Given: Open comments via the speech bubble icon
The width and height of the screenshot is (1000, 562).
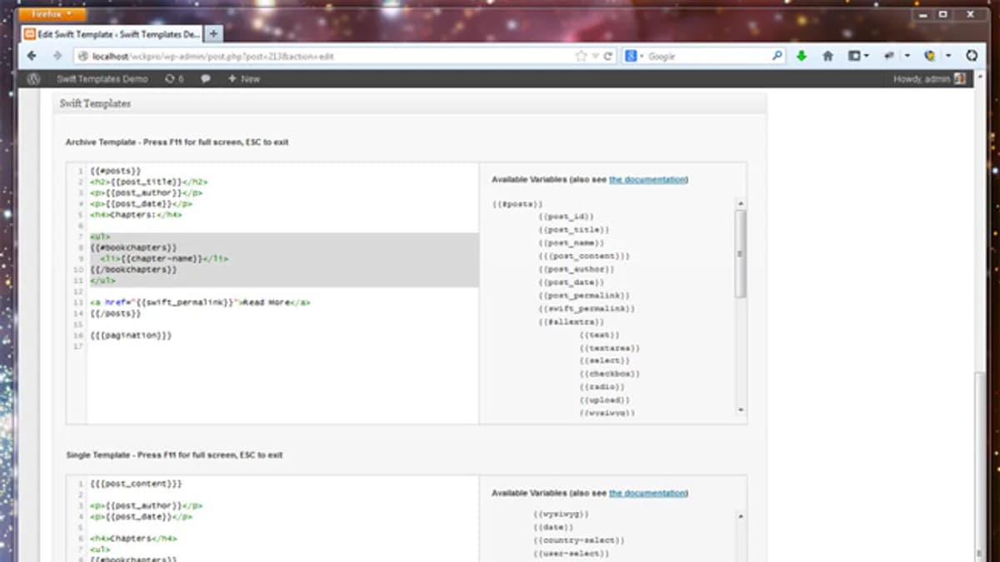Looking at the screenshot, I should (206, 79).
